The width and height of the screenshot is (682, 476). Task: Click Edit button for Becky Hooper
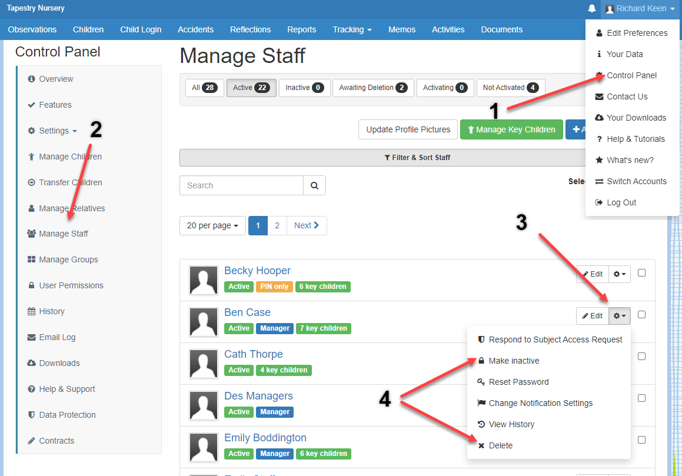(593, 274)
